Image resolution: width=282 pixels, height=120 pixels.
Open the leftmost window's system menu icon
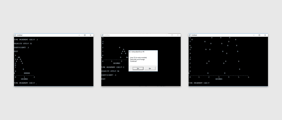click(15, 35)
